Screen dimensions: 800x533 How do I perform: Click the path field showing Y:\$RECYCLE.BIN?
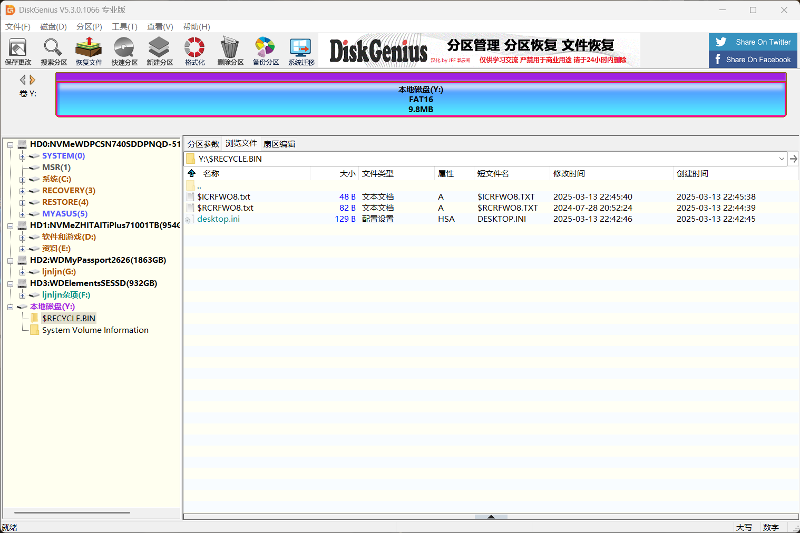485,159
